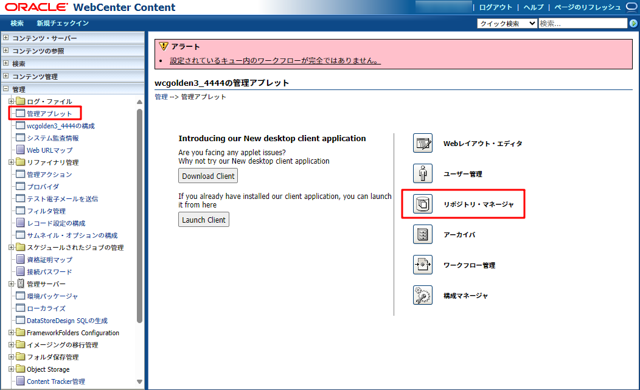Launch リポジトリ・マネージャ via its icon
Viewport: 640px width, 390px height.
click(x=422, y=204)
